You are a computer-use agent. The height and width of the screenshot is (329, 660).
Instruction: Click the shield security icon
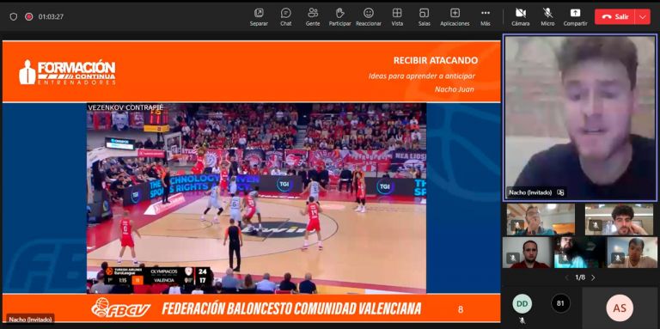coord(14,17)
